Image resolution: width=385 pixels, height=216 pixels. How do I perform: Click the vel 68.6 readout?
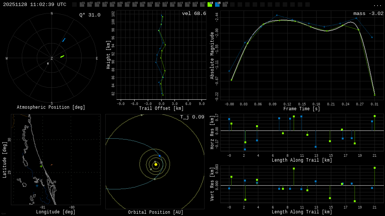click(x=194, y=13)
